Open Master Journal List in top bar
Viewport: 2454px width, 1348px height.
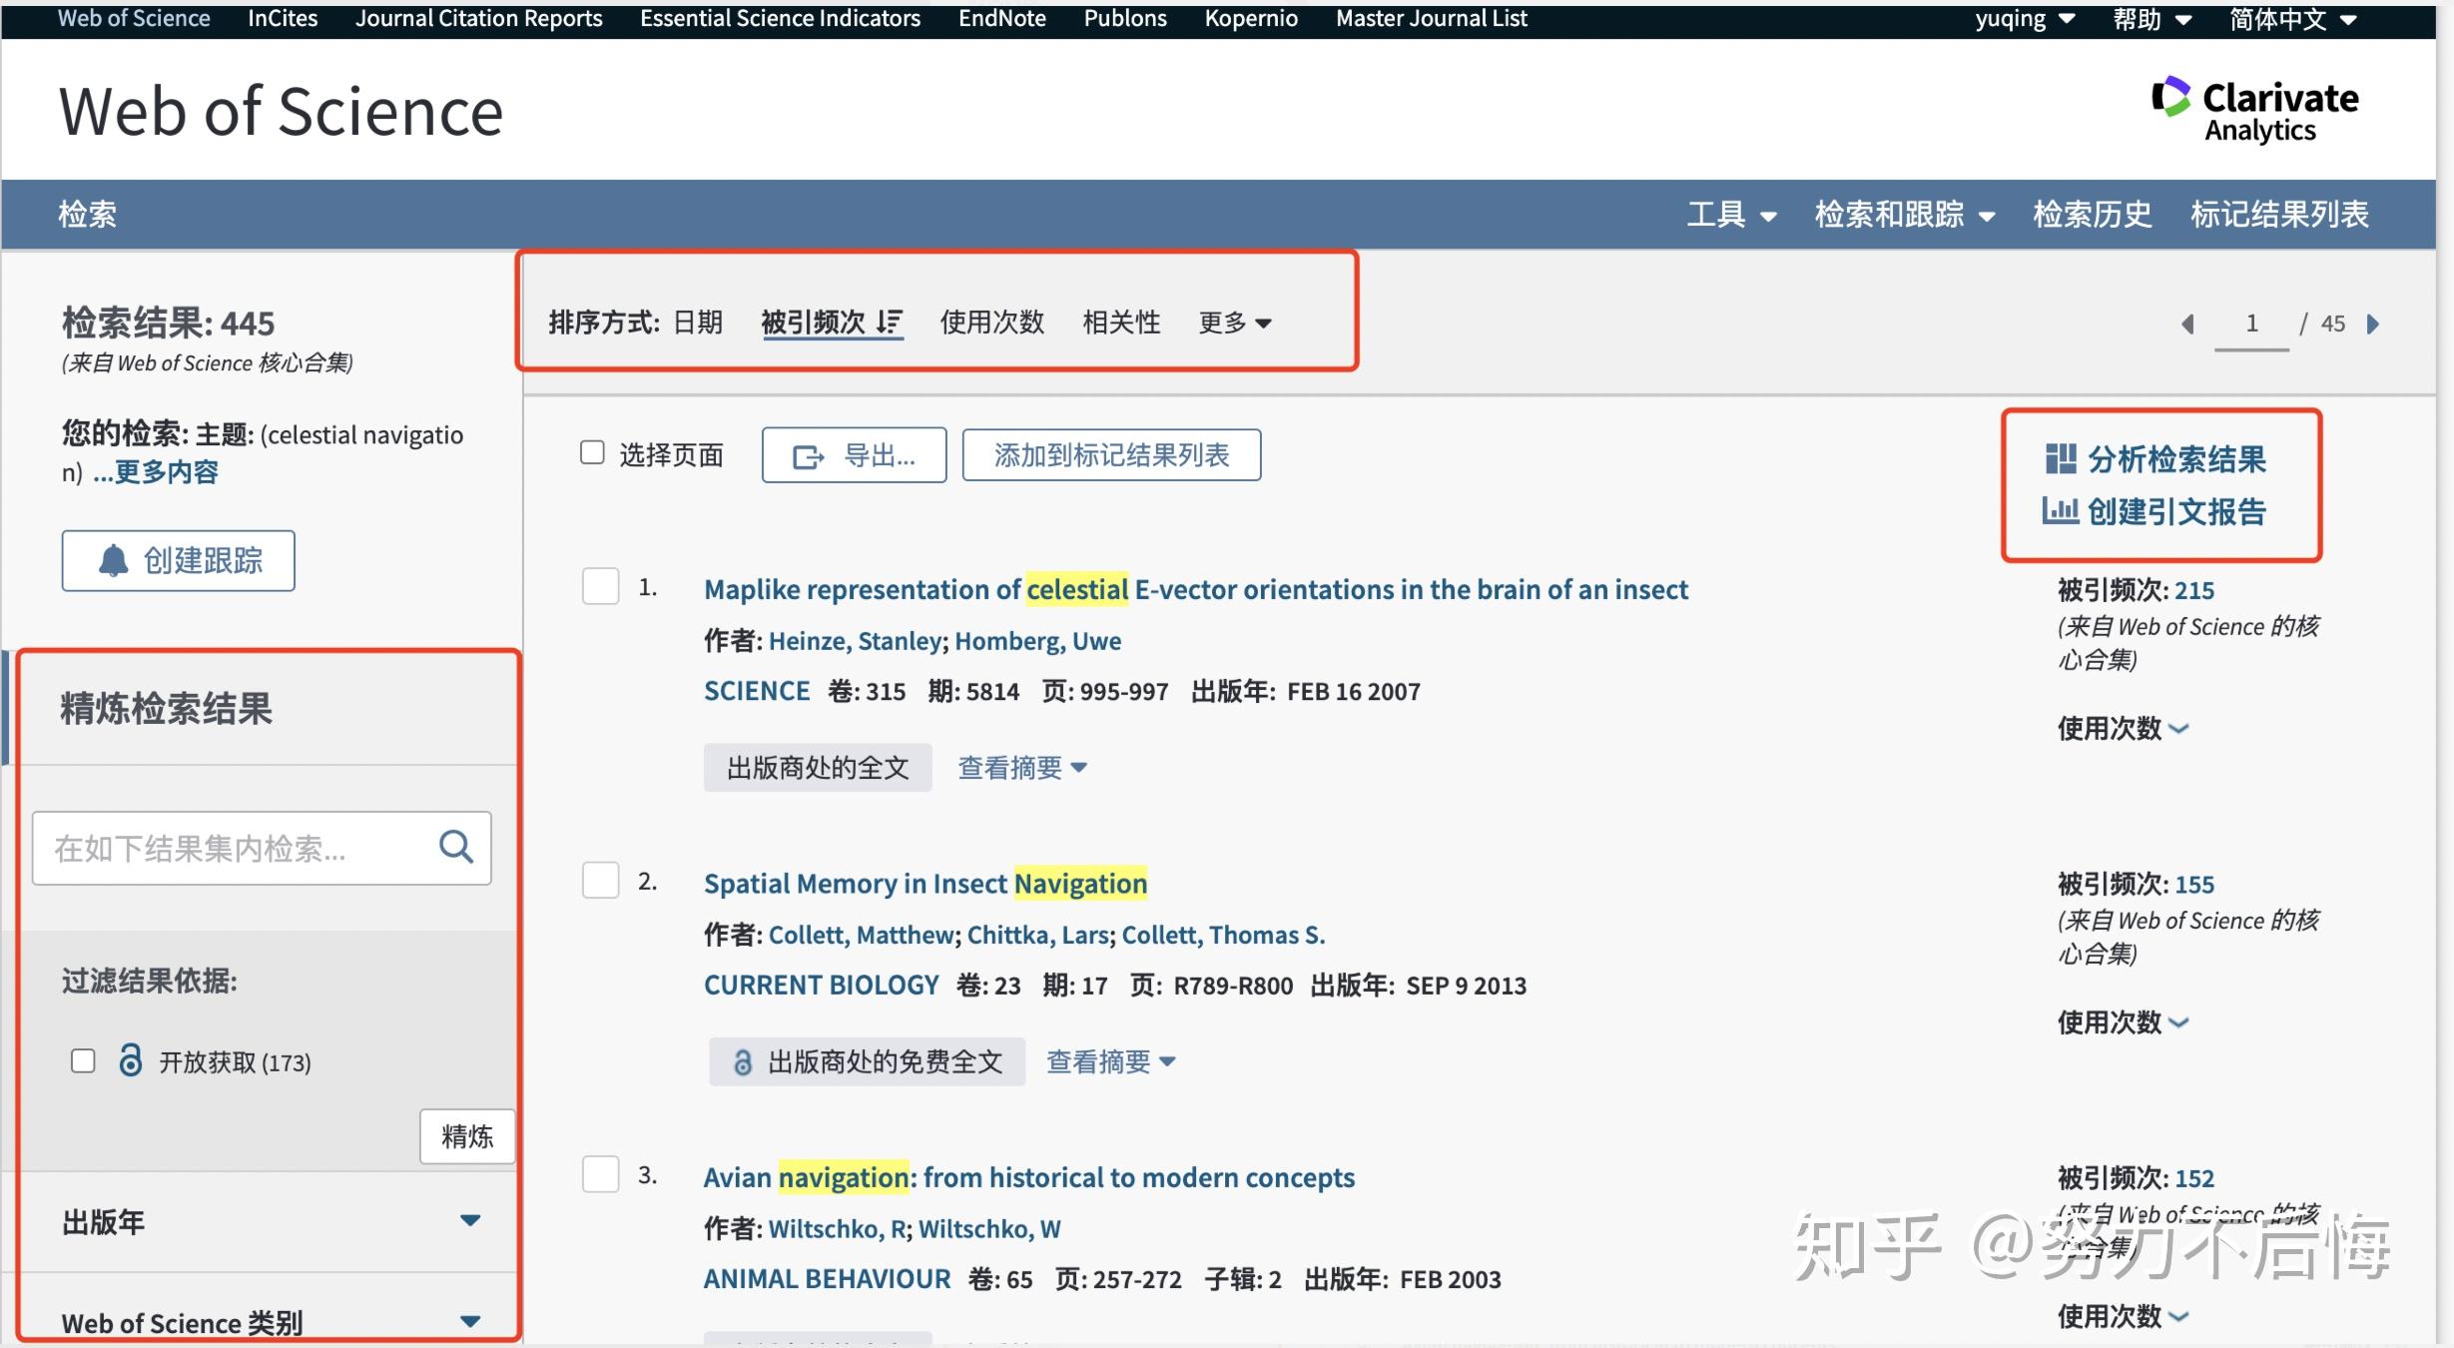[x=1432, y=18]
